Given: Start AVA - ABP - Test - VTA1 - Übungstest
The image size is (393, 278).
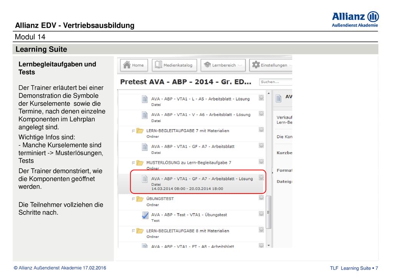Looking at the screenshot, I should coord(189,215).
